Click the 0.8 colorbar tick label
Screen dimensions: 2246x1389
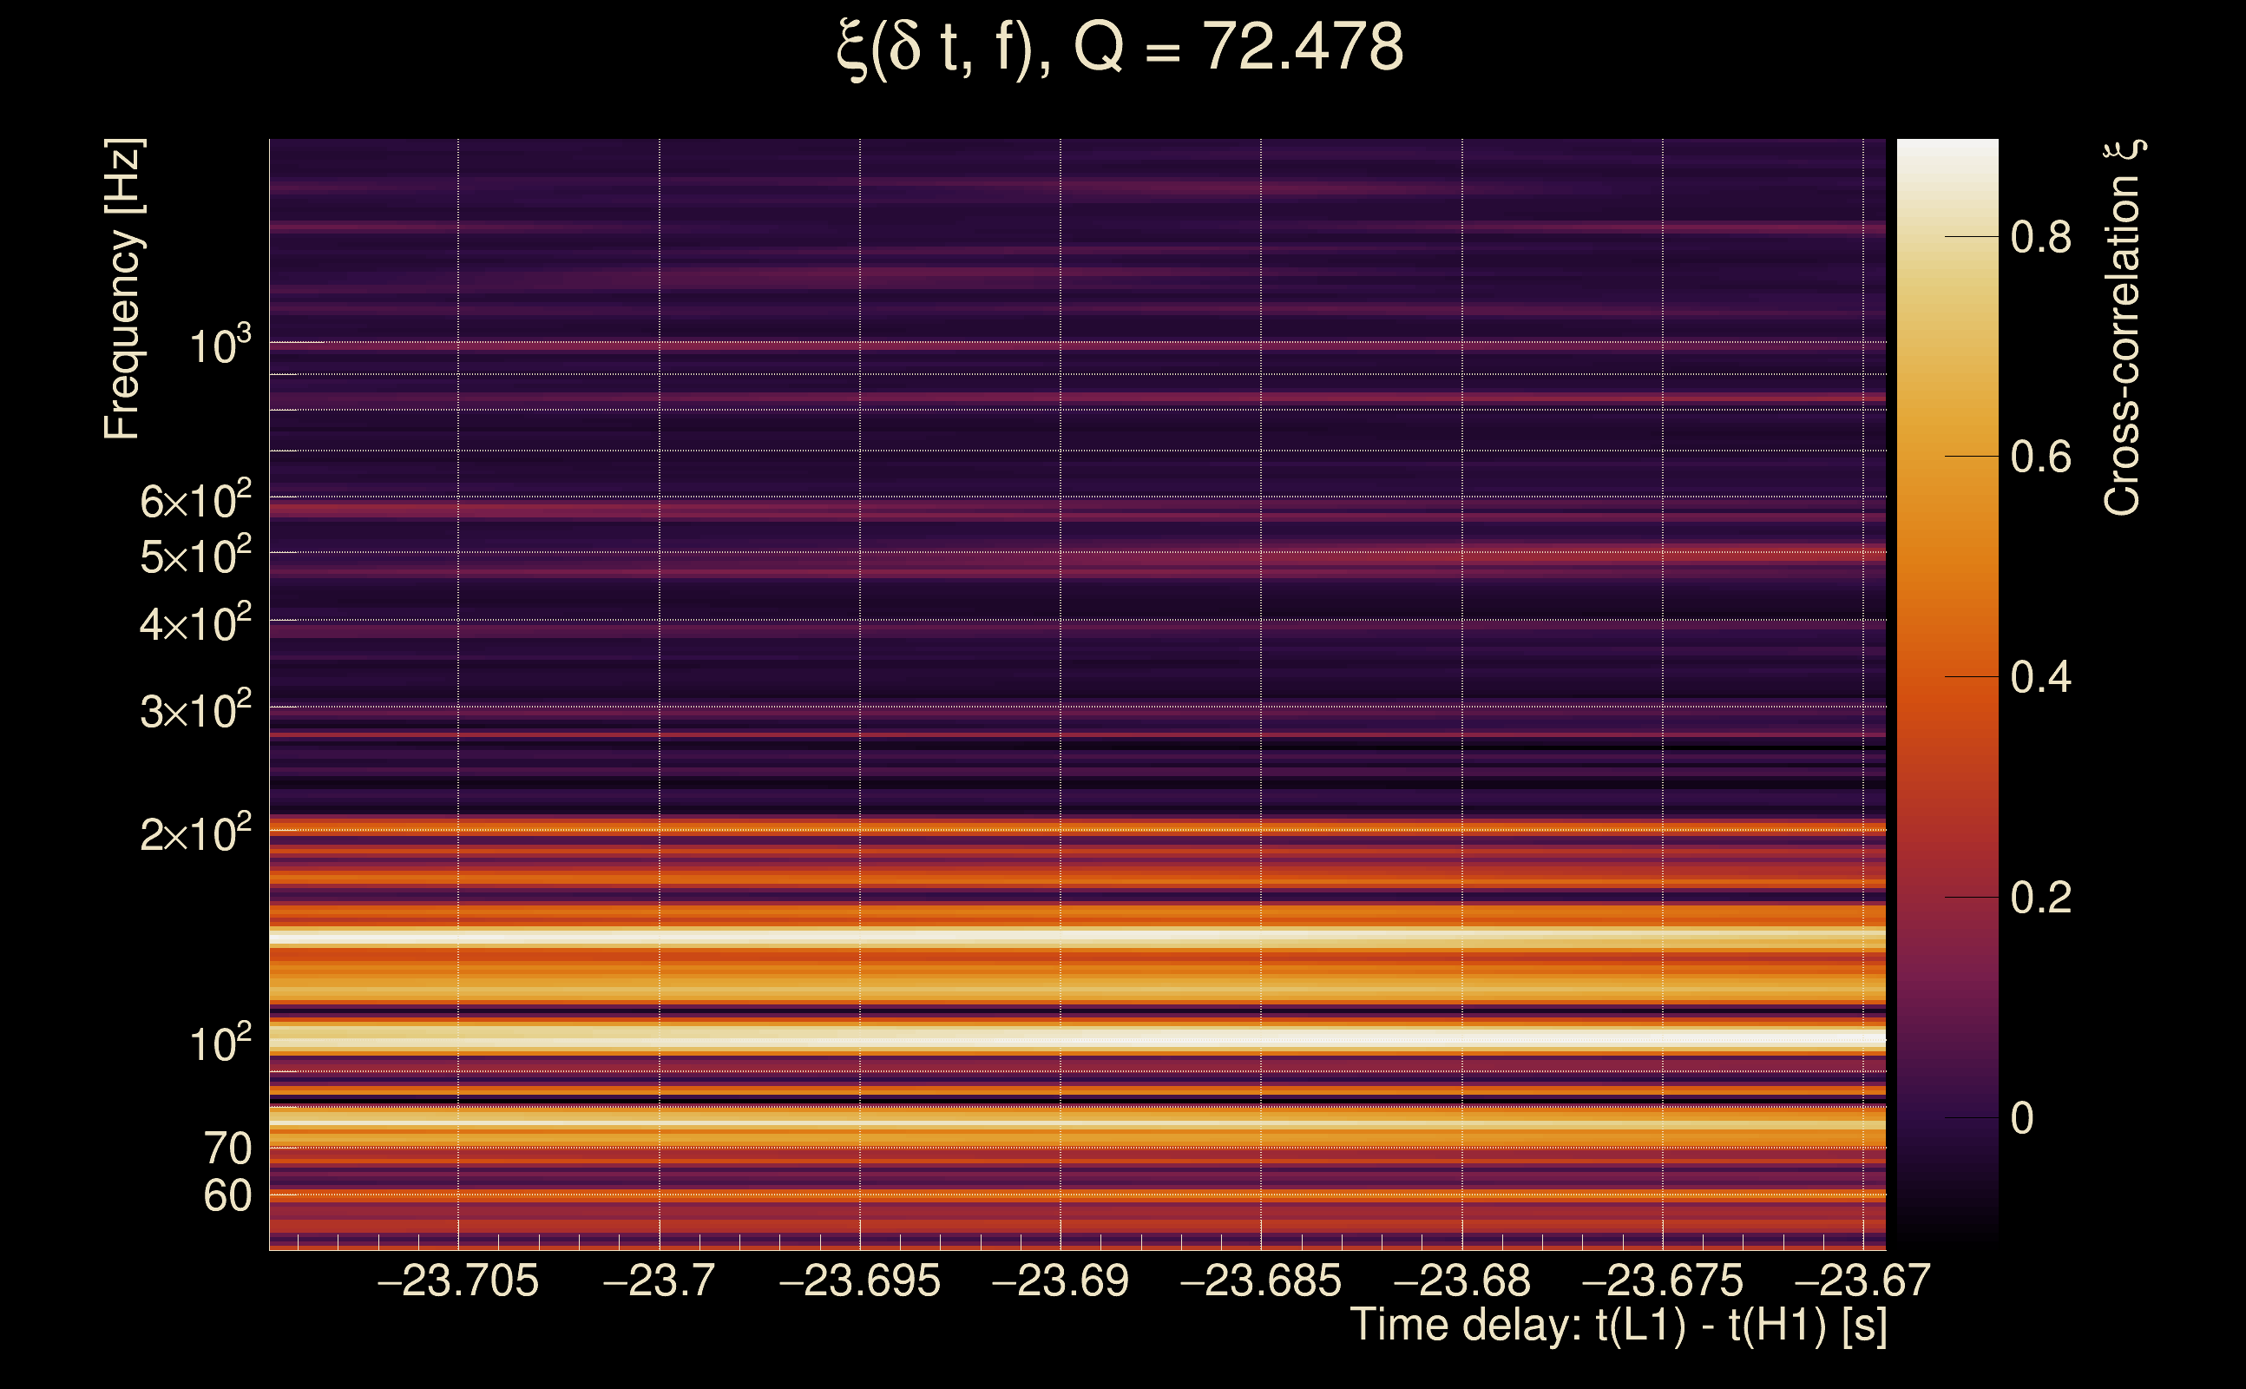(2040, 237)
